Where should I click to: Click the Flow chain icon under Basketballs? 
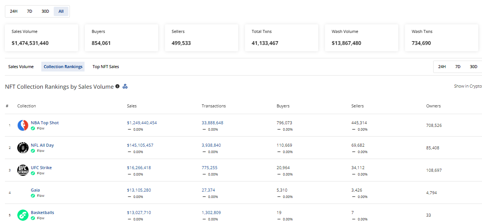(33, 218)
